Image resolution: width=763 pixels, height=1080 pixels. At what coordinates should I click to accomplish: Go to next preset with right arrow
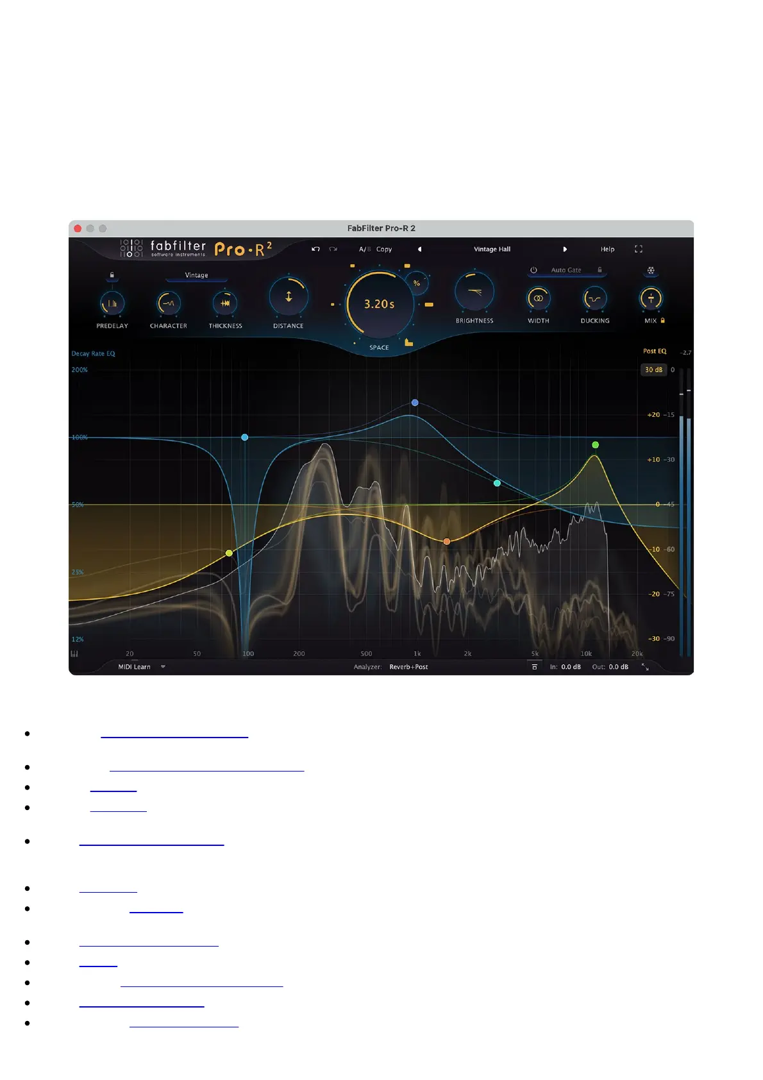click(565, 249)
